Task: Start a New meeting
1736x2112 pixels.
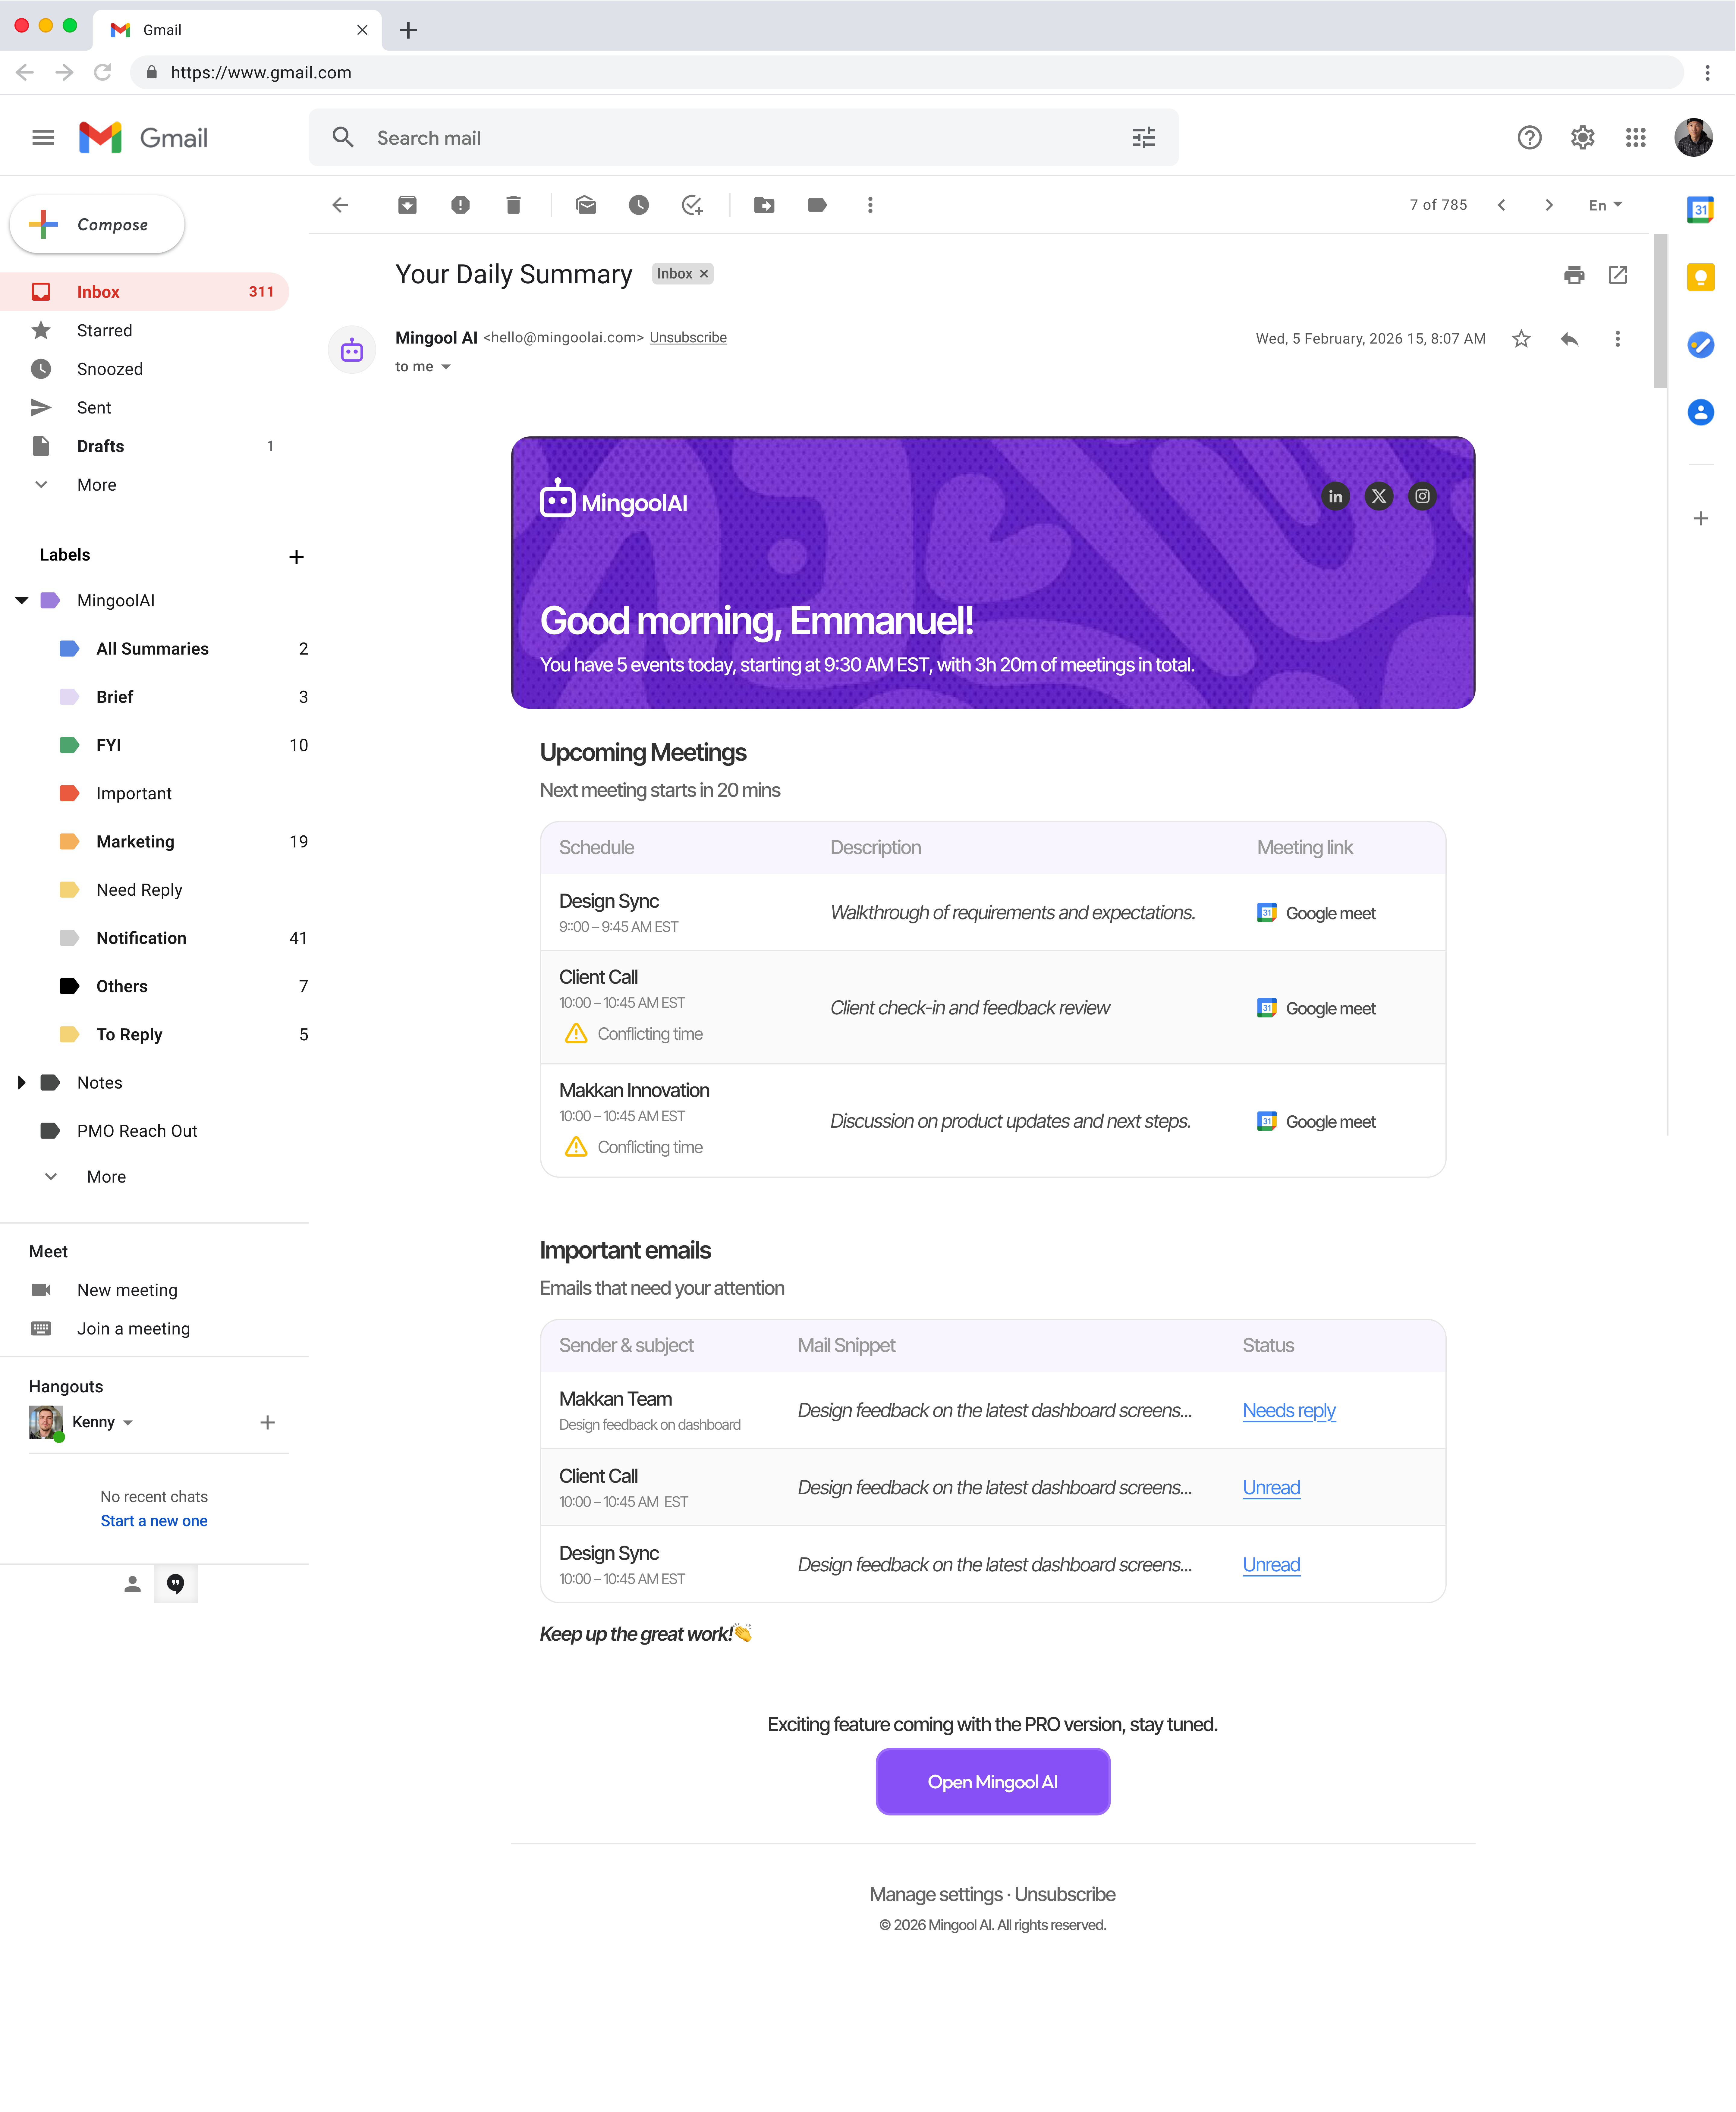Action: tap(127, 1290)
